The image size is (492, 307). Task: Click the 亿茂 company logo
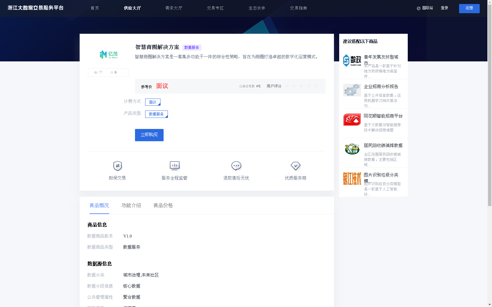coord(109,55)
